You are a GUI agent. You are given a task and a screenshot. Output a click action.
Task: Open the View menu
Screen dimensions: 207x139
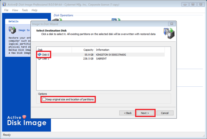point(15,10)
